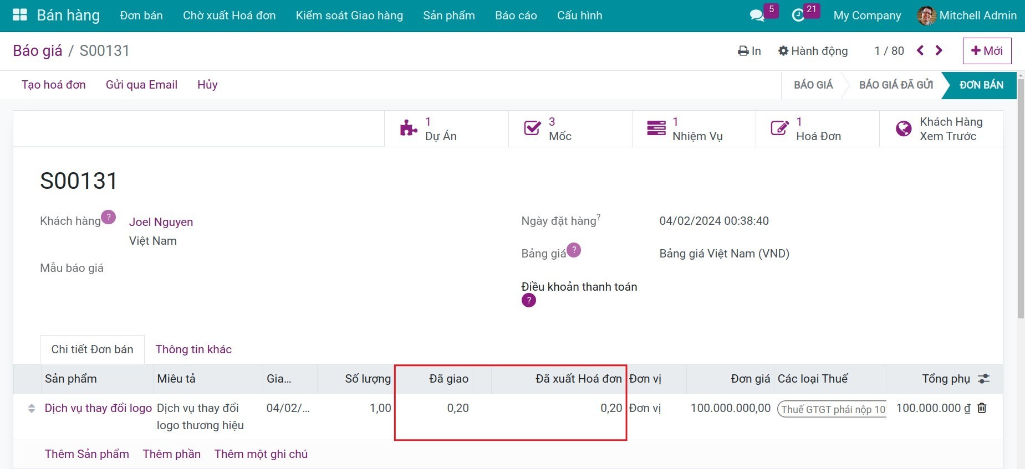Switch to the Thông tin khác tab
Screen dimensions: 1025x469
193,349
